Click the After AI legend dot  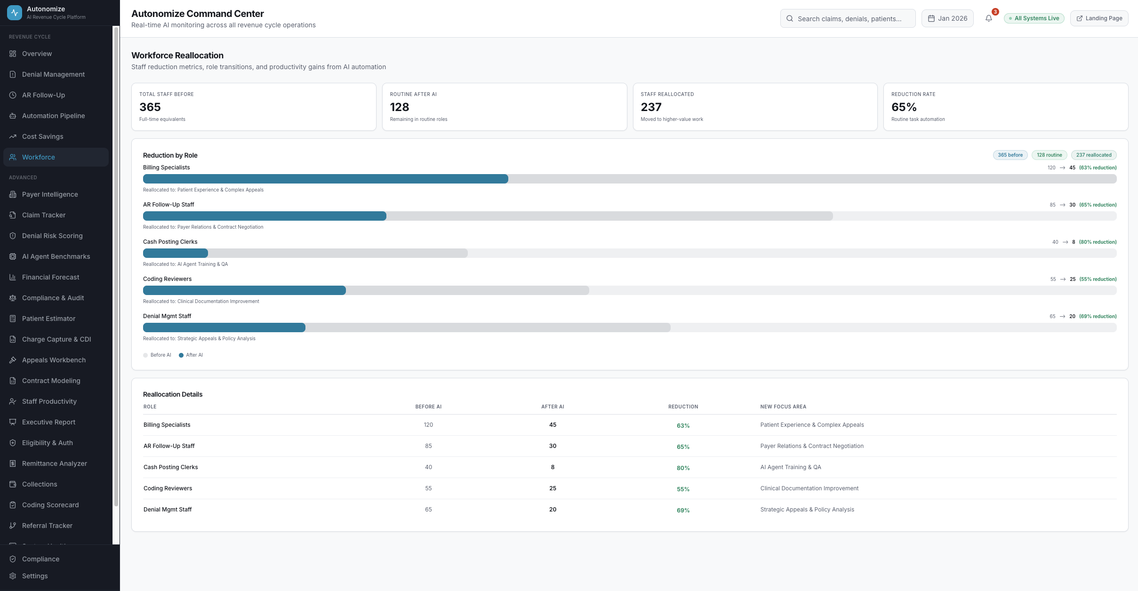181,355
